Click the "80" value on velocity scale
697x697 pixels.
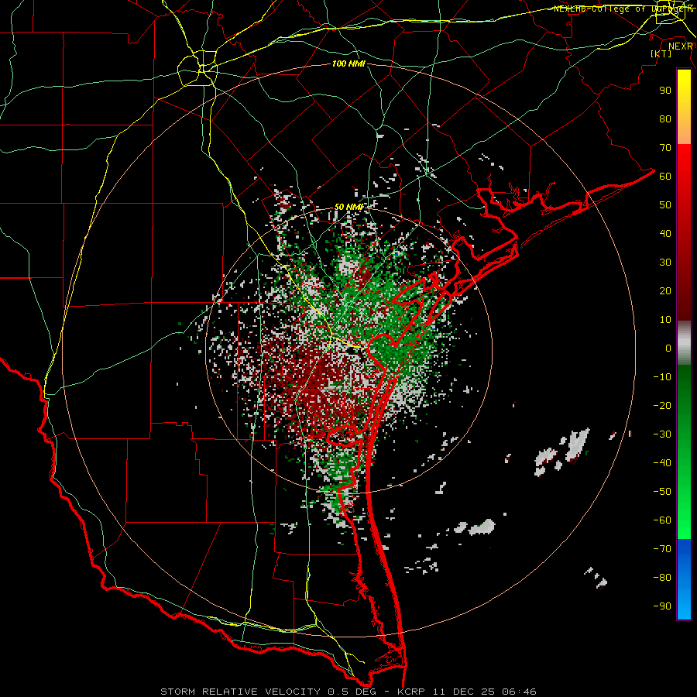[665, 118]
